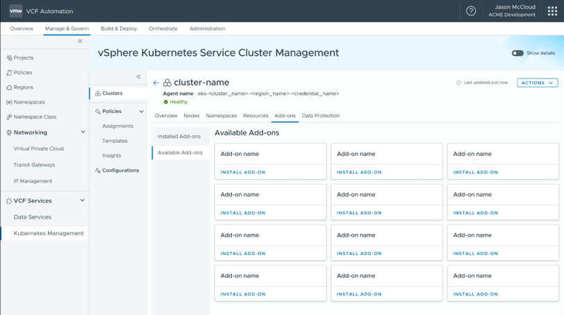
Task: Click the Configurations icon in sub-navigation
Action: point(98,170)
